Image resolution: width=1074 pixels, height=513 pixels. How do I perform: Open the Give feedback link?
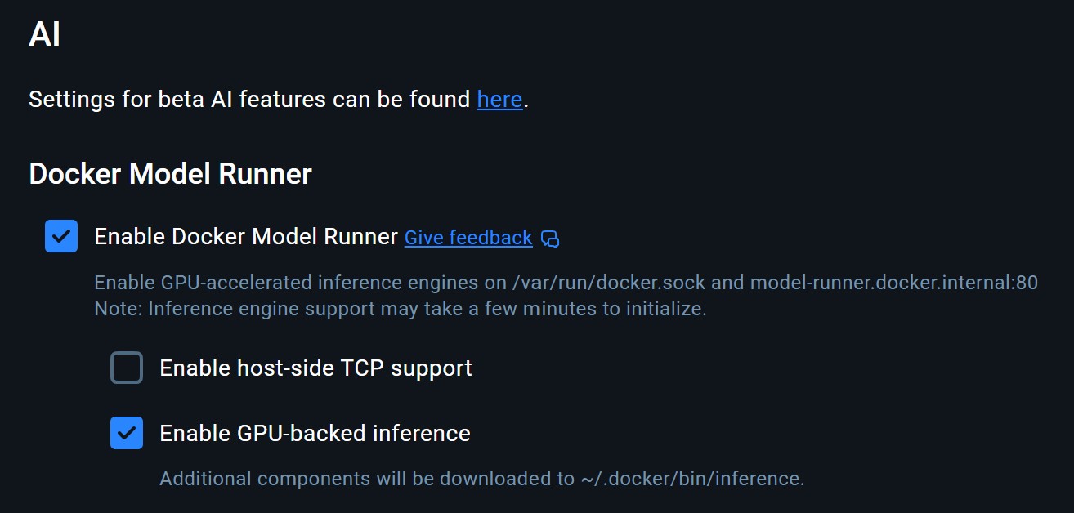(x=468, y=238)
